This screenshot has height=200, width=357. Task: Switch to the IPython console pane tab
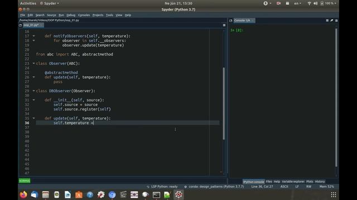point(253,182)
